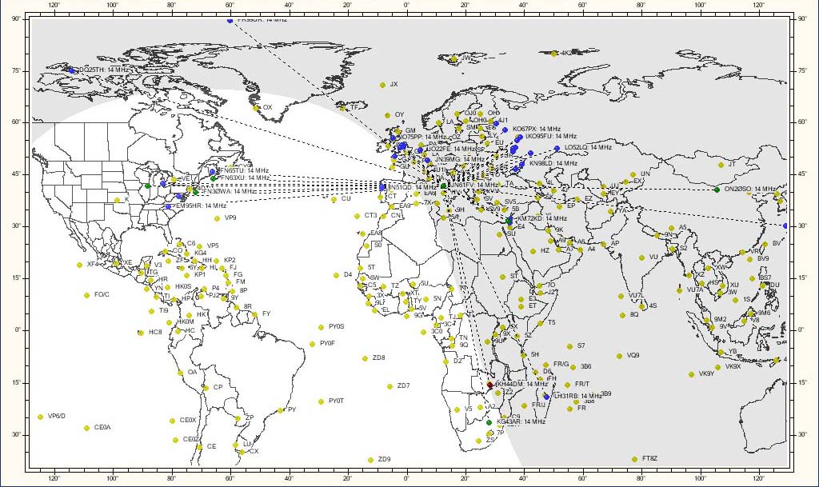Select the LH31RB: 14 MHz label
This screenshot has width=819, height=487.
[x=577, y=396]
